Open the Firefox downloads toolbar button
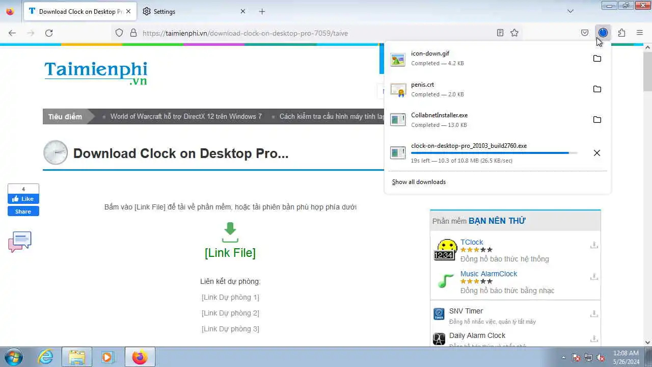 pyautogui.click(x=603, y=33)
